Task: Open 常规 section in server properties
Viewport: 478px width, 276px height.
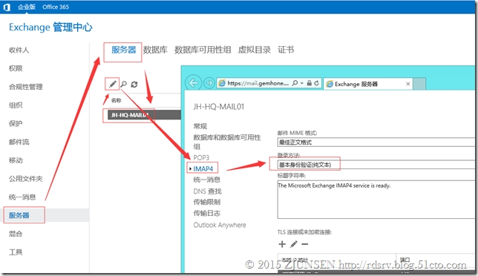Action: [200, 126]
